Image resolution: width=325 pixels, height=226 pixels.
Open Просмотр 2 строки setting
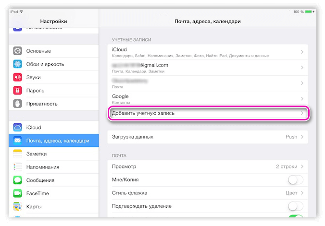[207, 167]
